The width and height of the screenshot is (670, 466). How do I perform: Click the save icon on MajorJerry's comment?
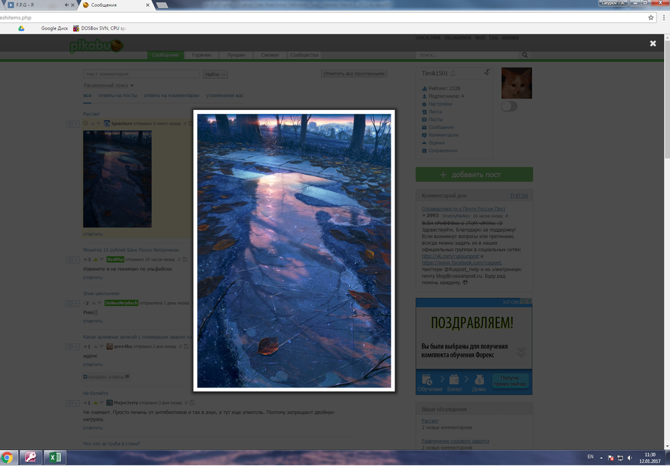[x=192, y=403]
